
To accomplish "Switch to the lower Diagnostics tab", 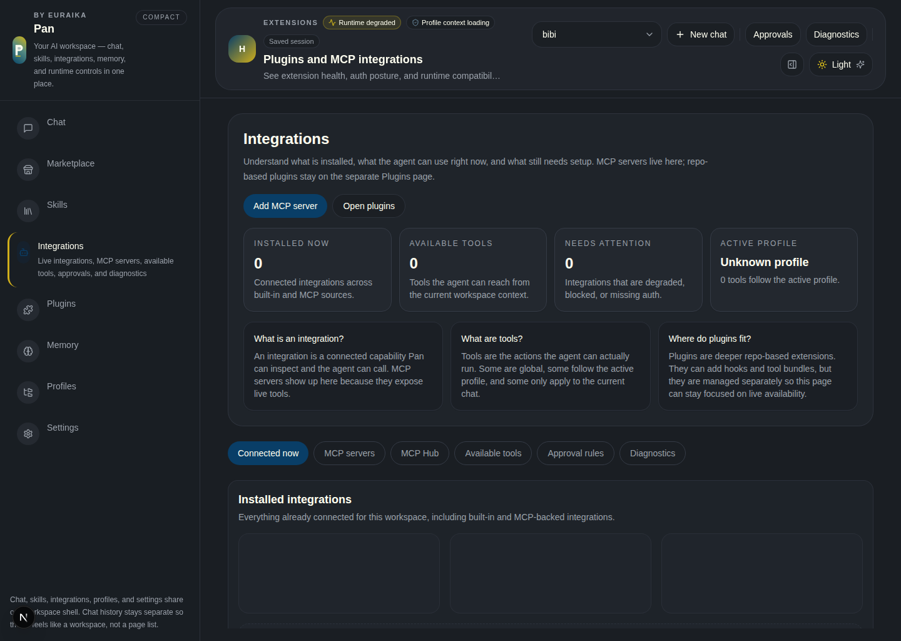I will click(653, 453).
